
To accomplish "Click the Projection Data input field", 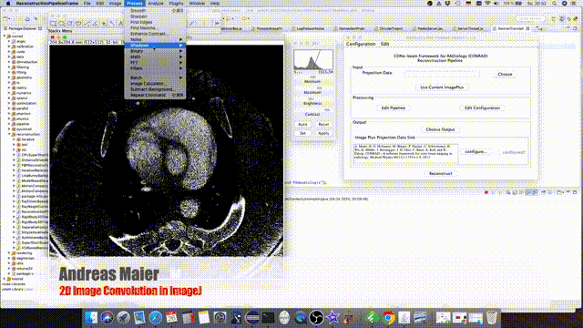I will coord(442,75).
